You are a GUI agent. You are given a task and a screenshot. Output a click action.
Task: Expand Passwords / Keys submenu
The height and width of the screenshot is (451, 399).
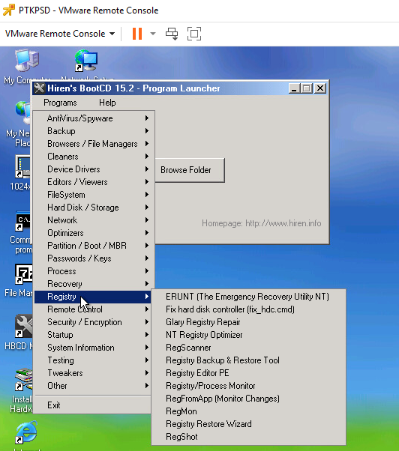[x=94, y=258]
